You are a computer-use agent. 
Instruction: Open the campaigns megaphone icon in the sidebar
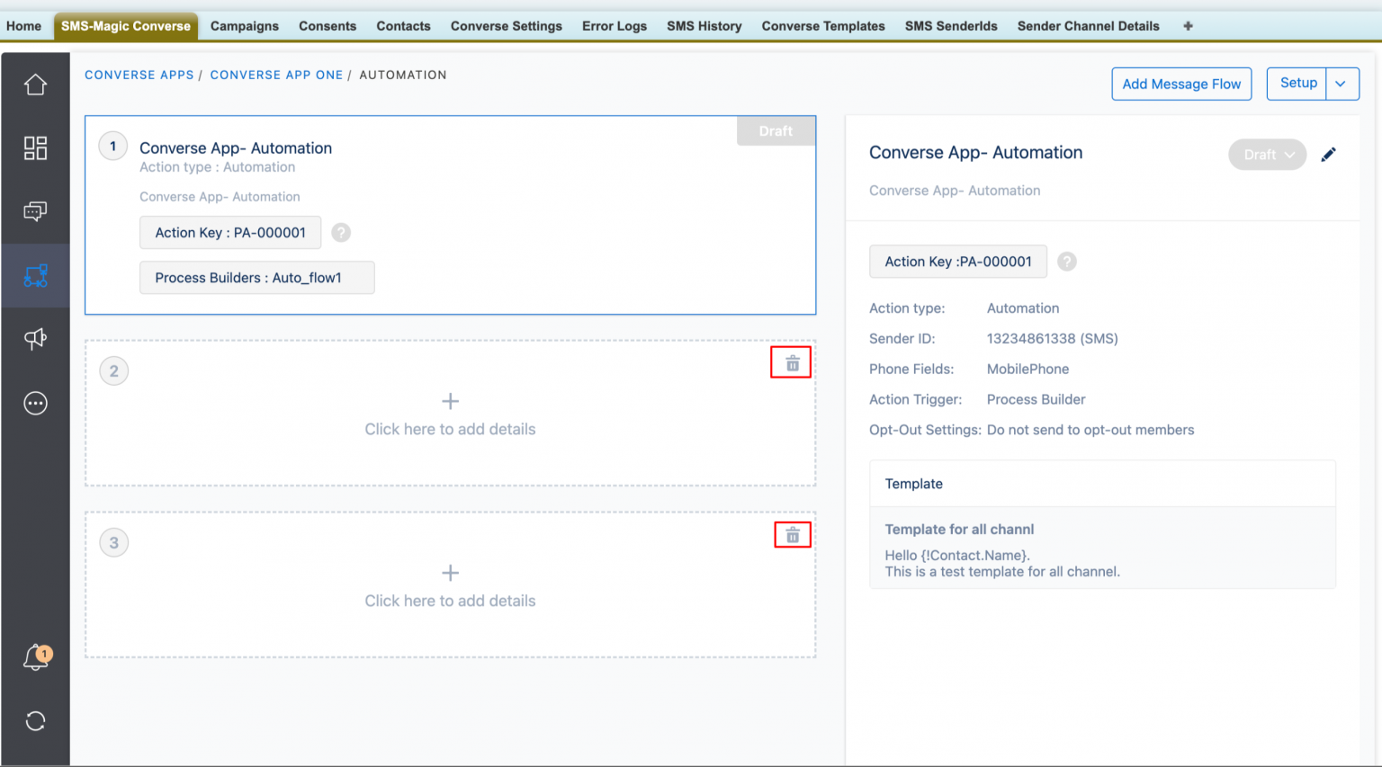click(x=35, y=339)
